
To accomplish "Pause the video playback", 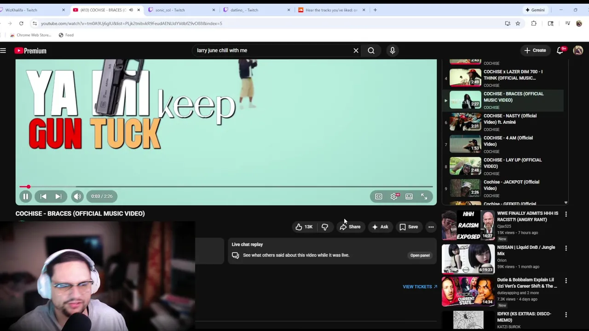I will 26,196.
